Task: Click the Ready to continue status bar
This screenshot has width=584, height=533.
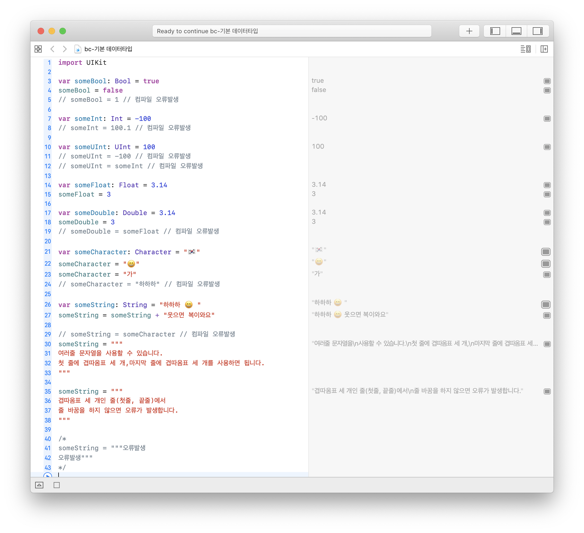Action: pyautogui.click(x=292, y=31)
